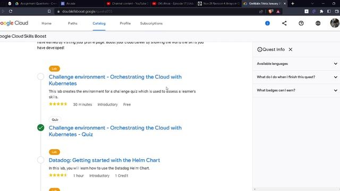340x191 pixels.
Task: Open Datadog Getting started with the Helm Chart
Action: pos(104,160)
